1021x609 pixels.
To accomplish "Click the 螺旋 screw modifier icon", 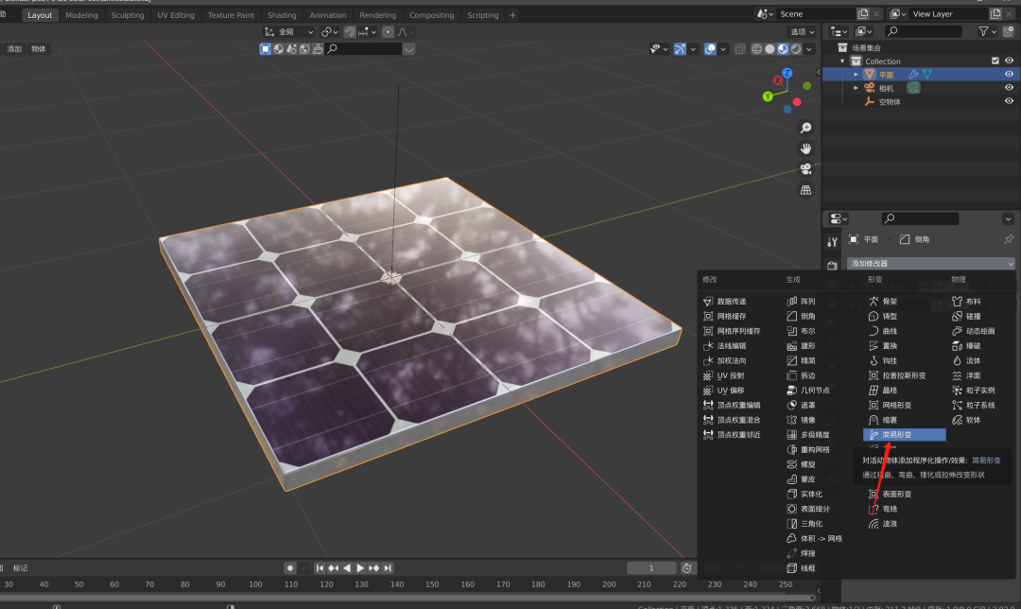I will point(792,464).
